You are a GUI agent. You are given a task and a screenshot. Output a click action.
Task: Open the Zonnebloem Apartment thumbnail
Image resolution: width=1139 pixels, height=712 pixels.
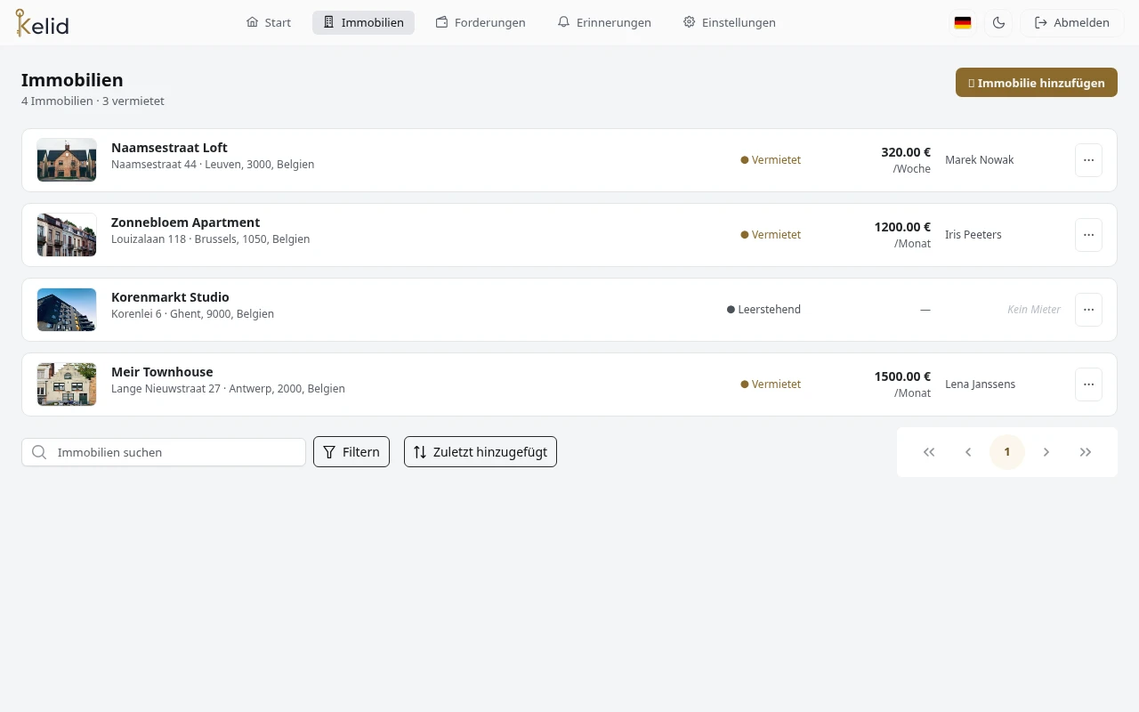[x=67, y=235]
